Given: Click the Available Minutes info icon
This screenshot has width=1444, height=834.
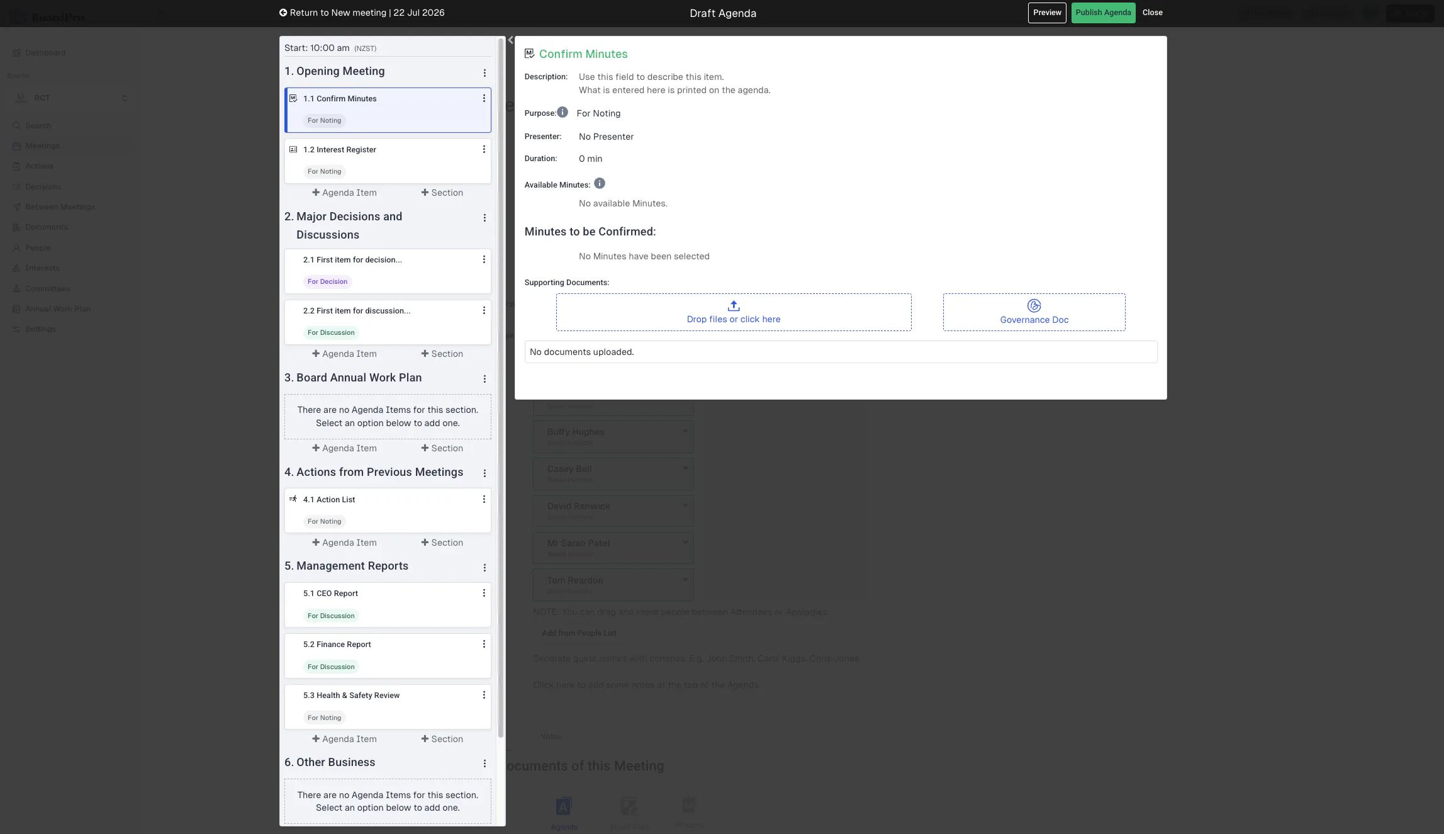Looking at the screenshot, I should (x=600, y=183).
